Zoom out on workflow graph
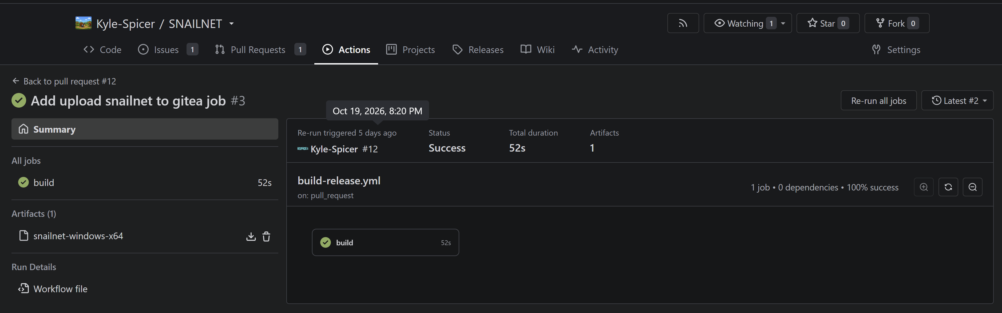Viewport: 1002px width, 313px height. point(972,187)
